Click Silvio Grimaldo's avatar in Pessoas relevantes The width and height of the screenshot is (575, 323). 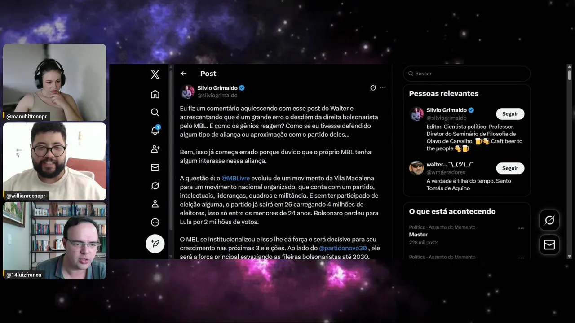(x=416, y=114)
